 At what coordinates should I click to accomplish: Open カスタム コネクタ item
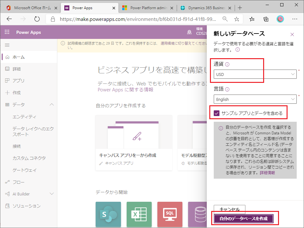coord(29,158)
